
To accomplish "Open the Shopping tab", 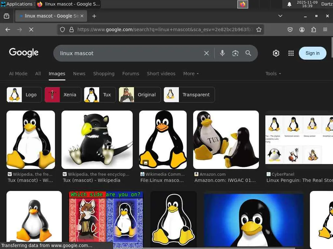I will tap(104, 74).
